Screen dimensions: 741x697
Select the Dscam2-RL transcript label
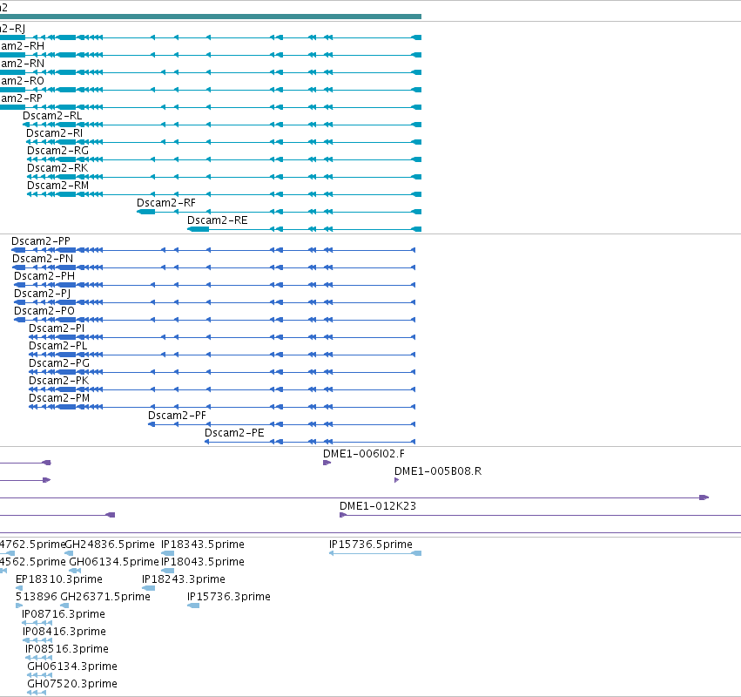(52, 116)
